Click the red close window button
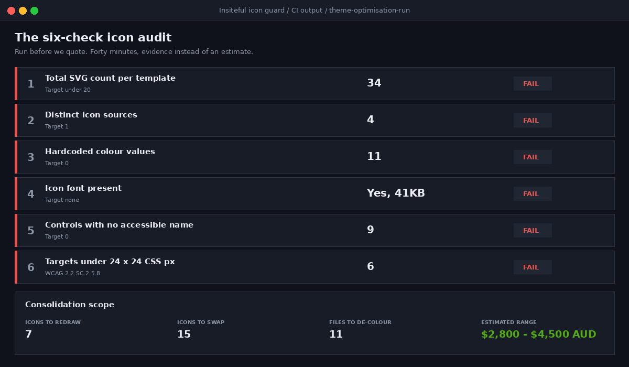The image size is (629, 367). (11, 10)
